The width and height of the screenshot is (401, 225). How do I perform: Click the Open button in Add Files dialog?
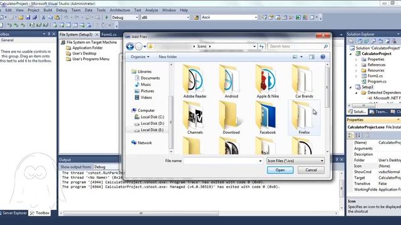click(x=280, y=170)
